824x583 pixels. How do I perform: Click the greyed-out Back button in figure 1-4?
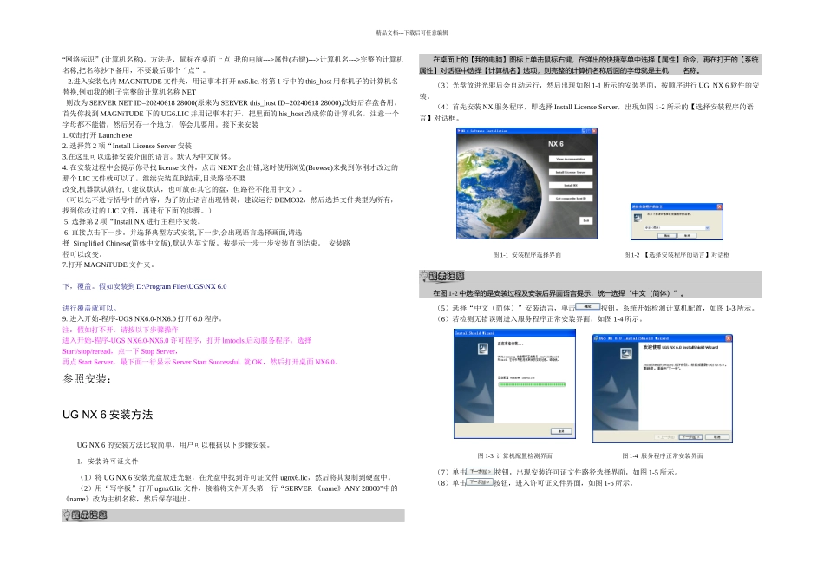click(x=666, y=437)
